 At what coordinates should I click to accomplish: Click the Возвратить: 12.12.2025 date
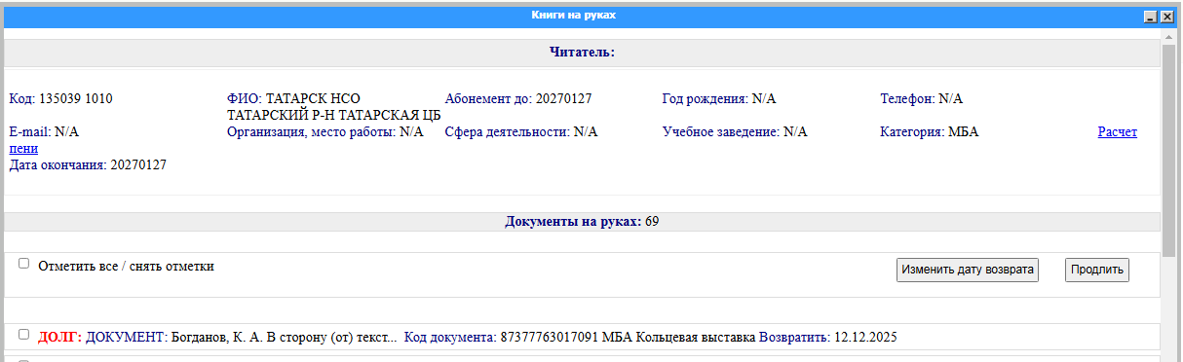pyautogui.click(x=827, y=338)
